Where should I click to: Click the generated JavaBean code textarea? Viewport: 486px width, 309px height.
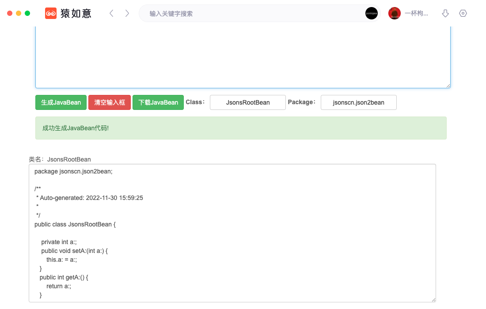232,233
